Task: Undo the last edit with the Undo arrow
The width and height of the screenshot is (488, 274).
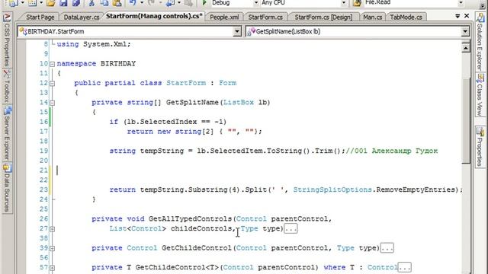Action: [133, 3]
